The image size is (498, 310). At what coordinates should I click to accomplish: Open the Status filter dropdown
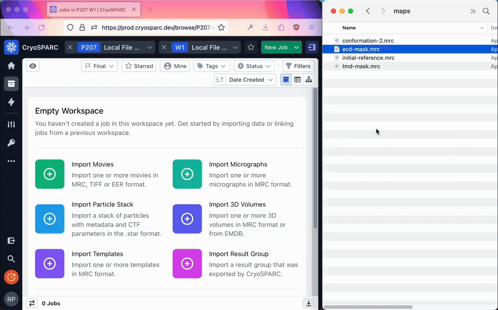254,66
